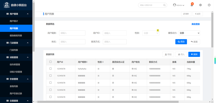Viewport: 216px width, 103px height.
Task: Sort table by 性别 column arrows
Action: (x=103, y=62)
